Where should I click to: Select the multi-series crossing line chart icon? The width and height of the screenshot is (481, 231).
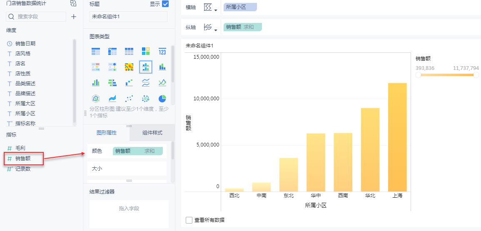tap(162, 82)
